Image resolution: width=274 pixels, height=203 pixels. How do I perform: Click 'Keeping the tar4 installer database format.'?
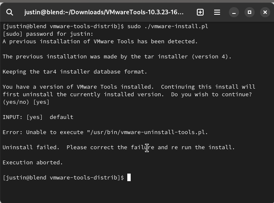click(75, 71)
